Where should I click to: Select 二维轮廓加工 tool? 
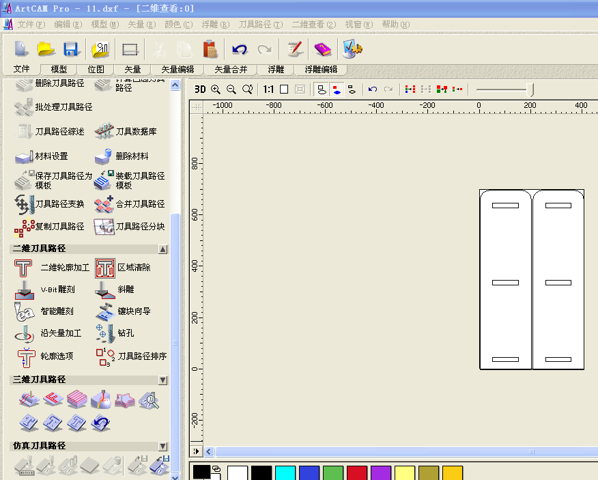(x=51, y=268)
